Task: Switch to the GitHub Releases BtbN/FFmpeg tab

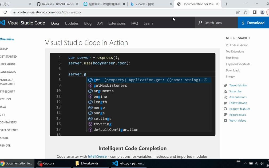Action: (x=57, y=4)
